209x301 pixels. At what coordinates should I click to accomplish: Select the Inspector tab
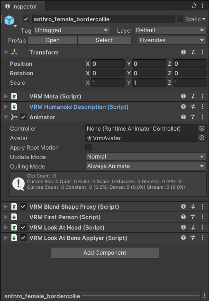[x=23, y=6]
